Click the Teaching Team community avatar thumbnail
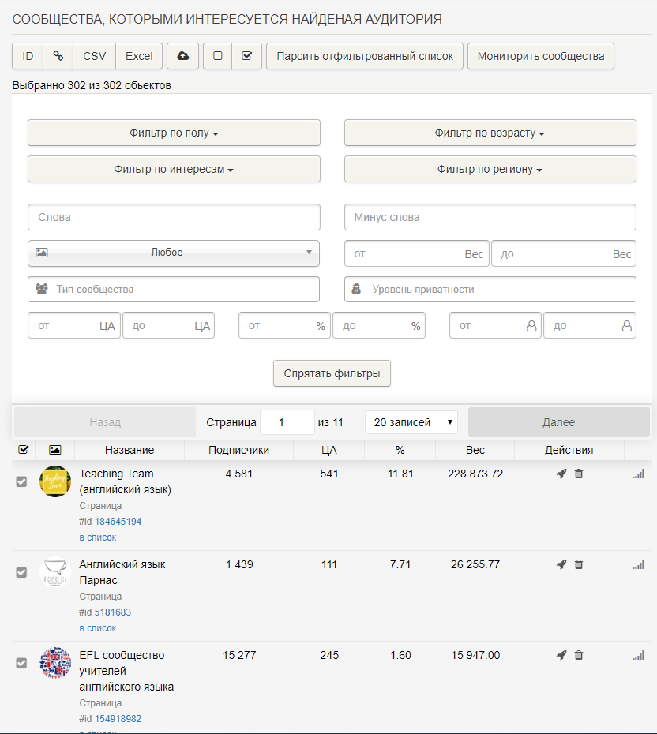Image resolution: width=657 pixels, height=734 pixels. pos(55,481)
